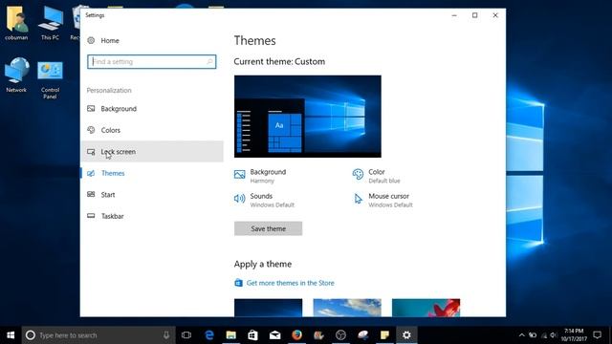Close the Settings window
Image resolution: width=612 pixels, height=344 pixels.
(x=495, y=15)
